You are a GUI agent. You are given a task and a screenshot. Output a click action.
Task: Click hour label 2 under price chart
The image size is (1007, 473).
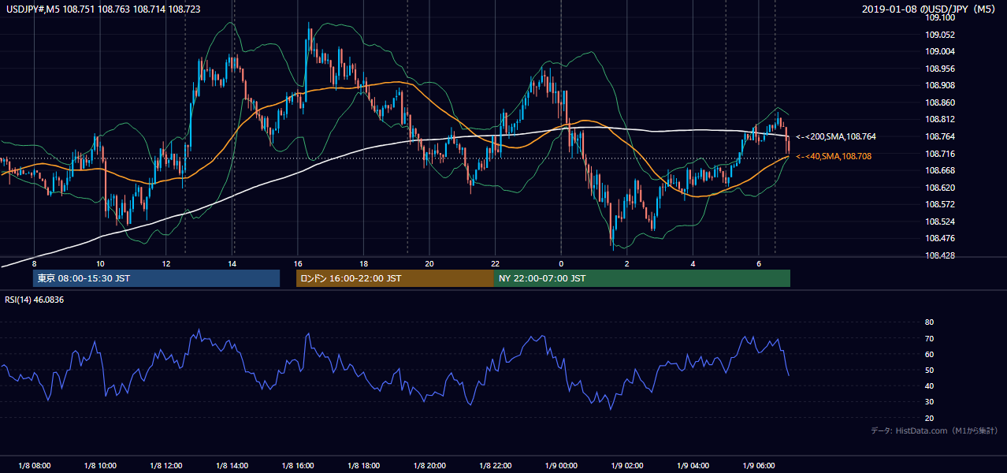coord(626,263)
